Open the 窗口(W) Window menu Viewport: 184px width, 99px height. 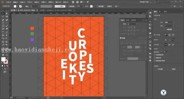tap(58, 2)
